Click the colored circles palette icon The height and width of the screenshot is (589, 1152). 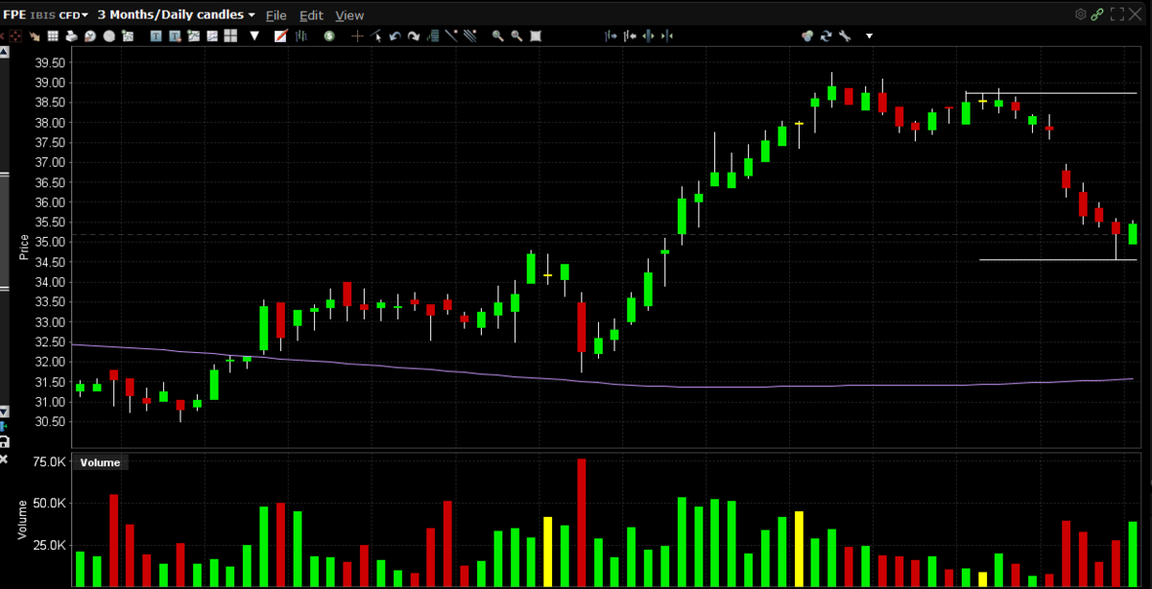point(807,36)
